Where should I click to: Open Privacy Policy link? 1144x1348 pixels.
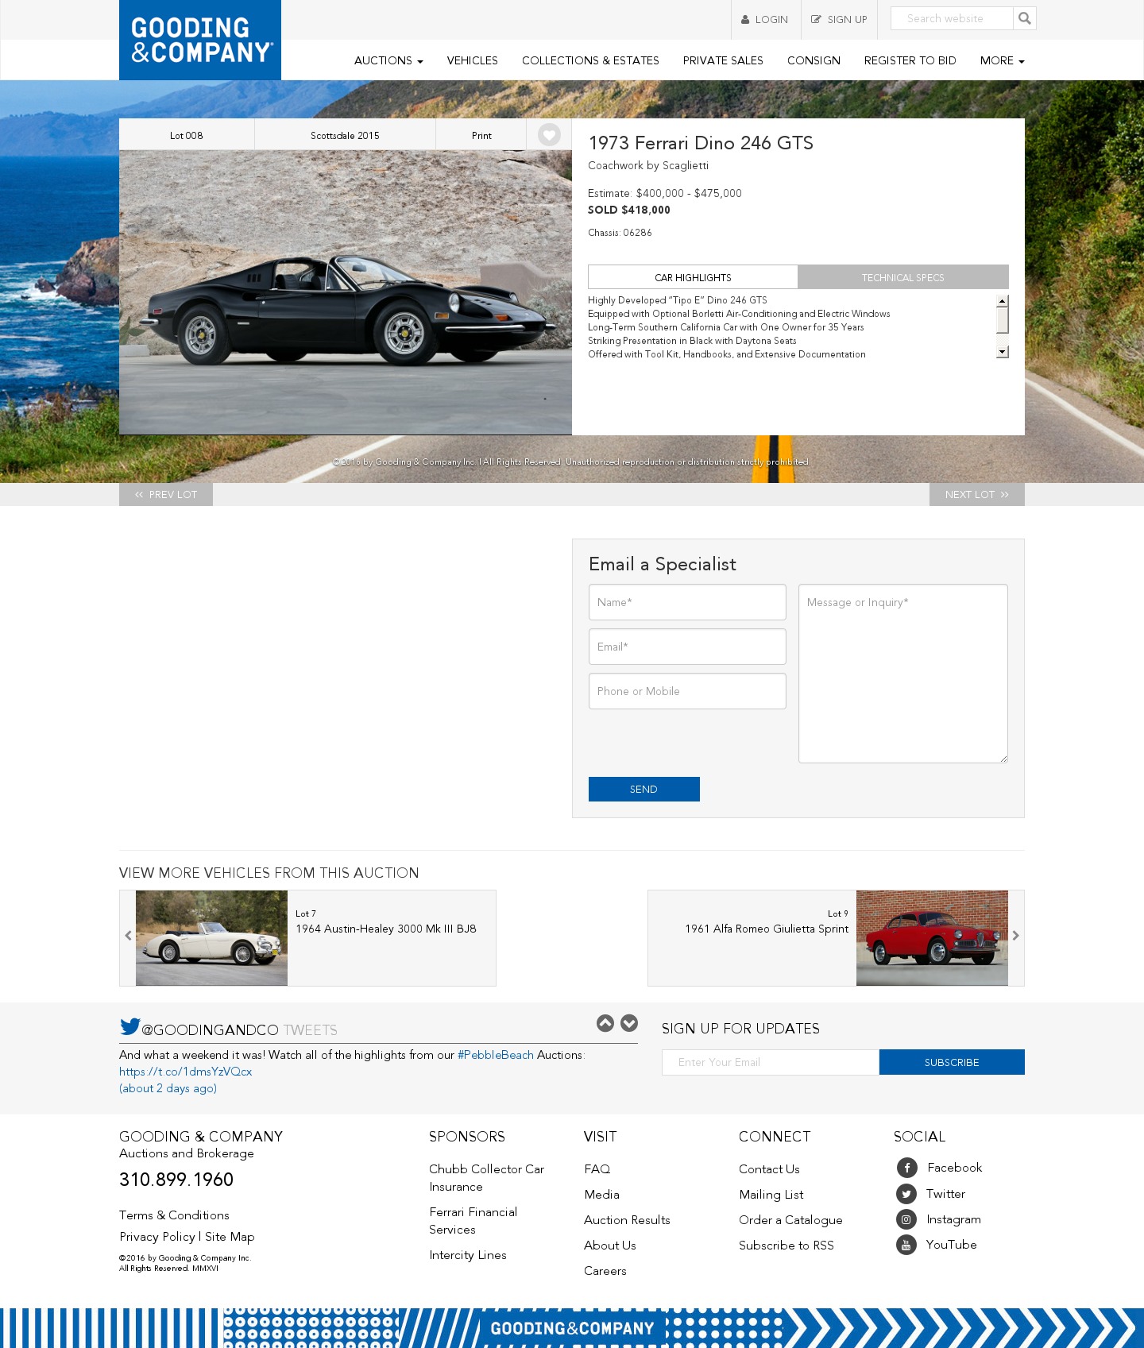157,1237
